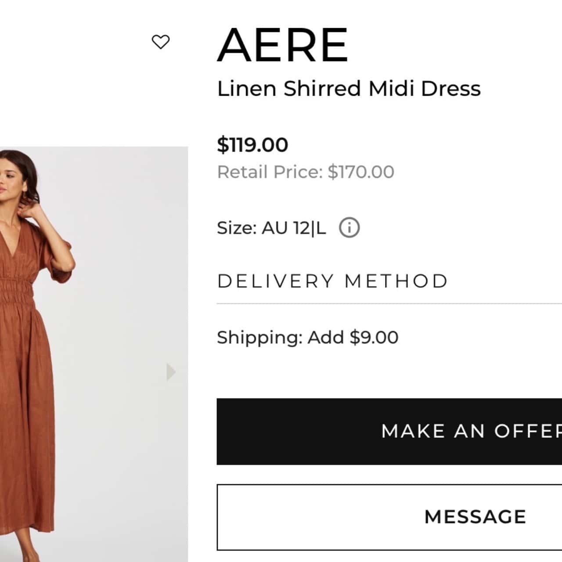The height and width of the screenshot is (562, 562).
Task: Select the Add $9.00 shipping amount
Action: point(353,337)
